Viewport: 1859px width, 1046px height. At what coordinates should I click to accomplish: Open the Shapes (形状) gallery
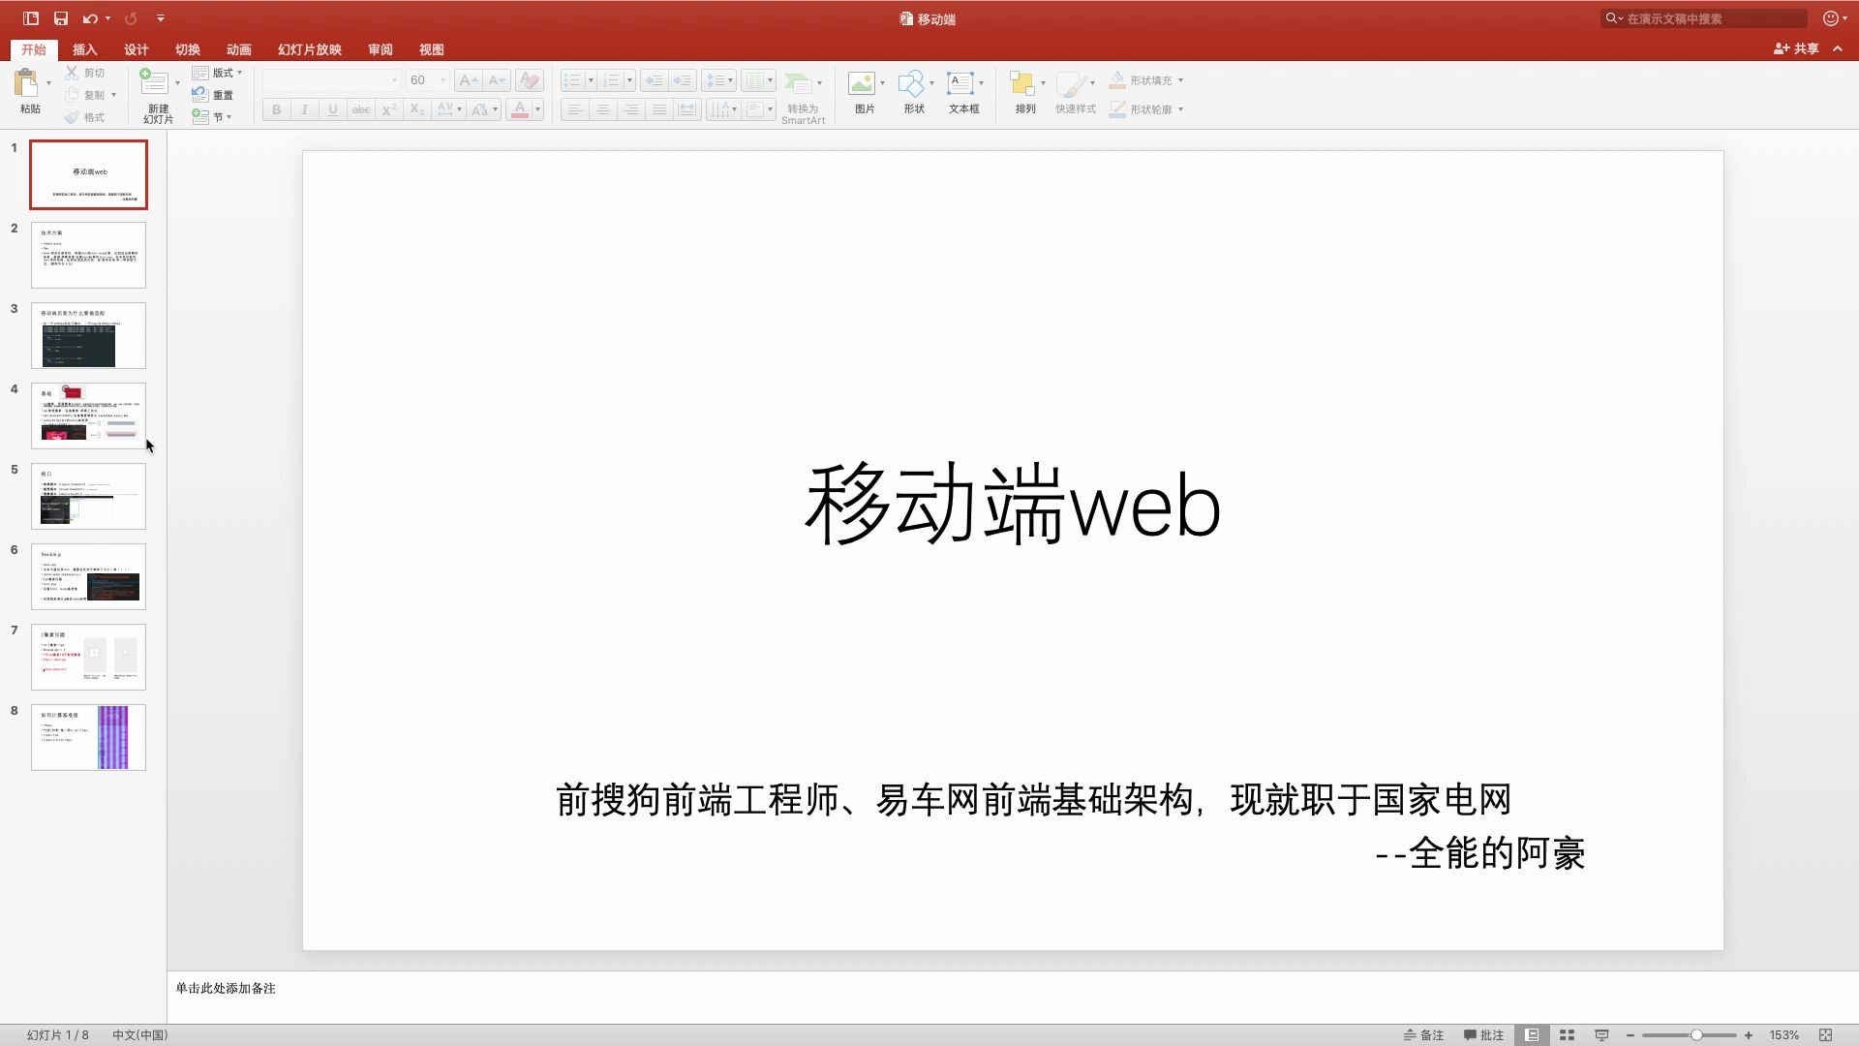tap(910, 83)
